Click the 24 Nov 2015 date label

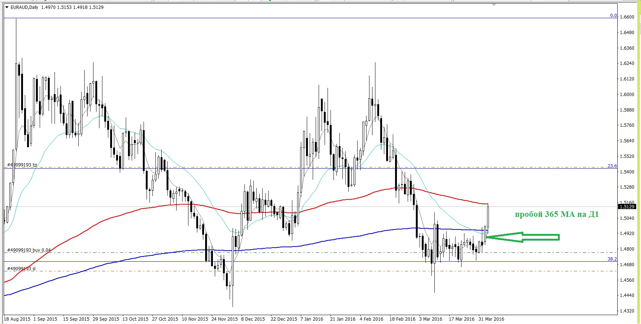coord(224,319)
